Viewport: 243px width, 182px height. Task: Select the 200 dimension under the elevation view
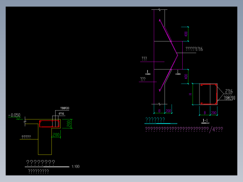point(168,111)
